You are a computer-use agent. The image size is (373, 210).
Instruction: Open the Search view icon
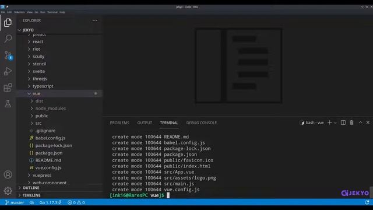[8, 38]
